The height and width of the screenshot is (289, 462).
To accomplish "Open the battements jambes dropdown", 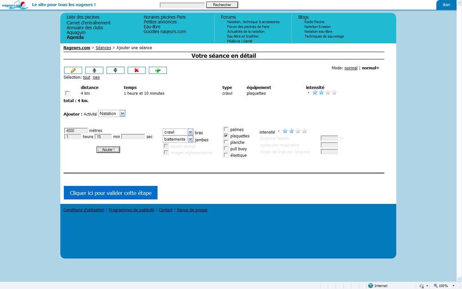I will click(178, 139).
